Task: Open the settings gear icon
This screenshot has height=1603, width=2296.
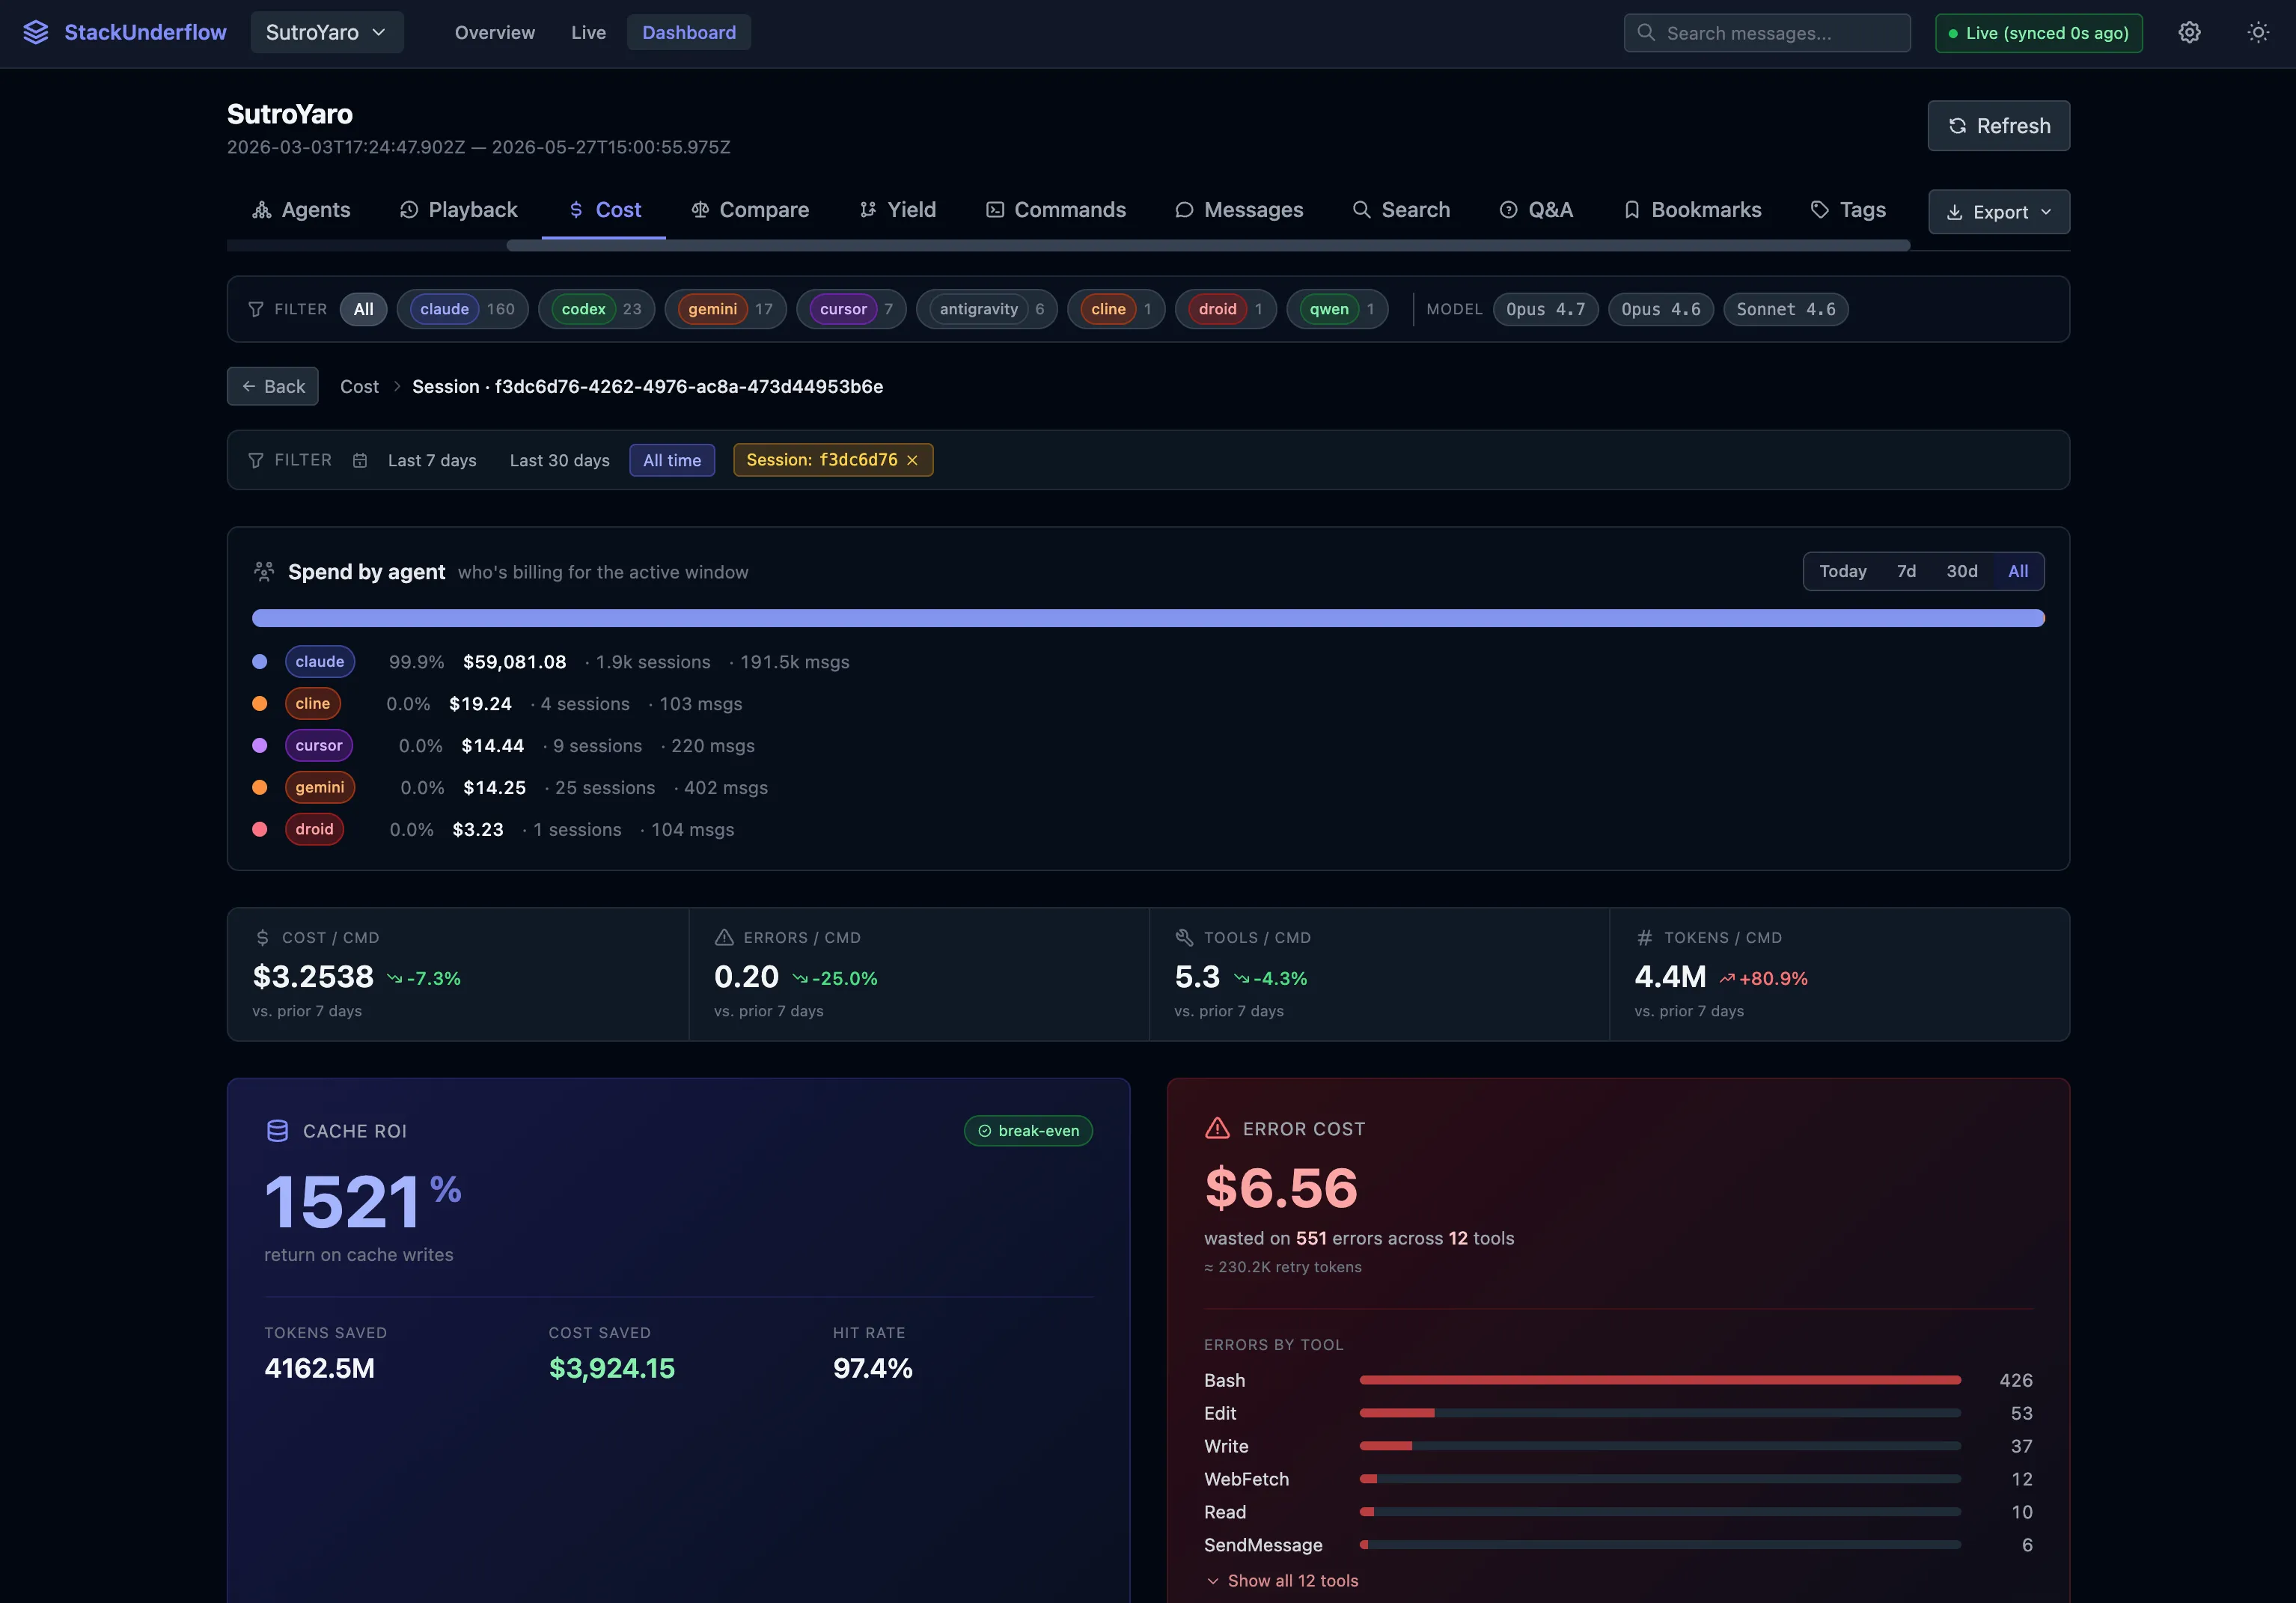Action: coord(2189,33)
